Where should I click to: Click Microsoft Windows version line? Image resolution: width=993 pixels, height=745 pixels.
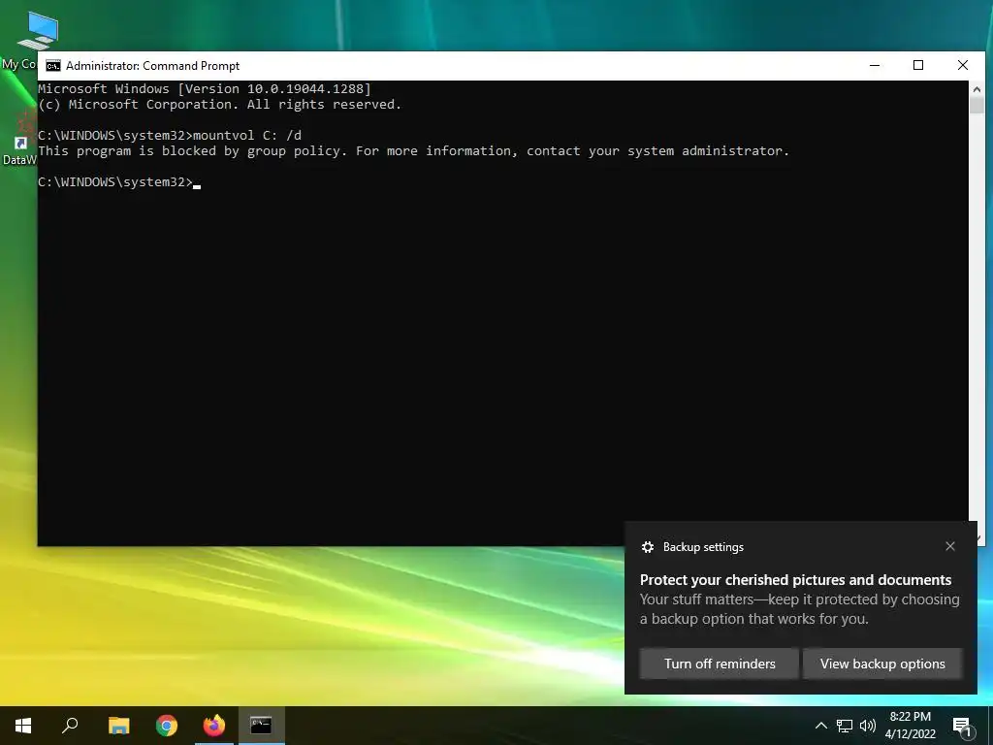pos(205,88)
